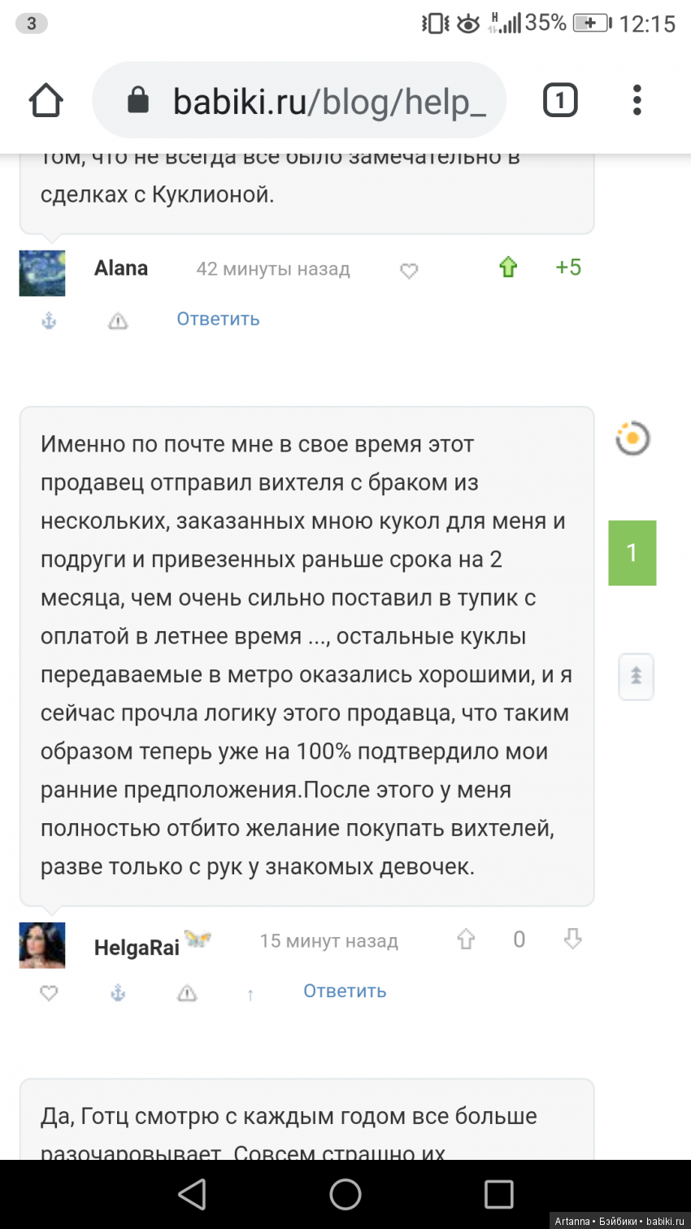This screenshot has width=691, height=1229.
Task: Open Alana's comment anchor link
Action: (x=49, y=321)
